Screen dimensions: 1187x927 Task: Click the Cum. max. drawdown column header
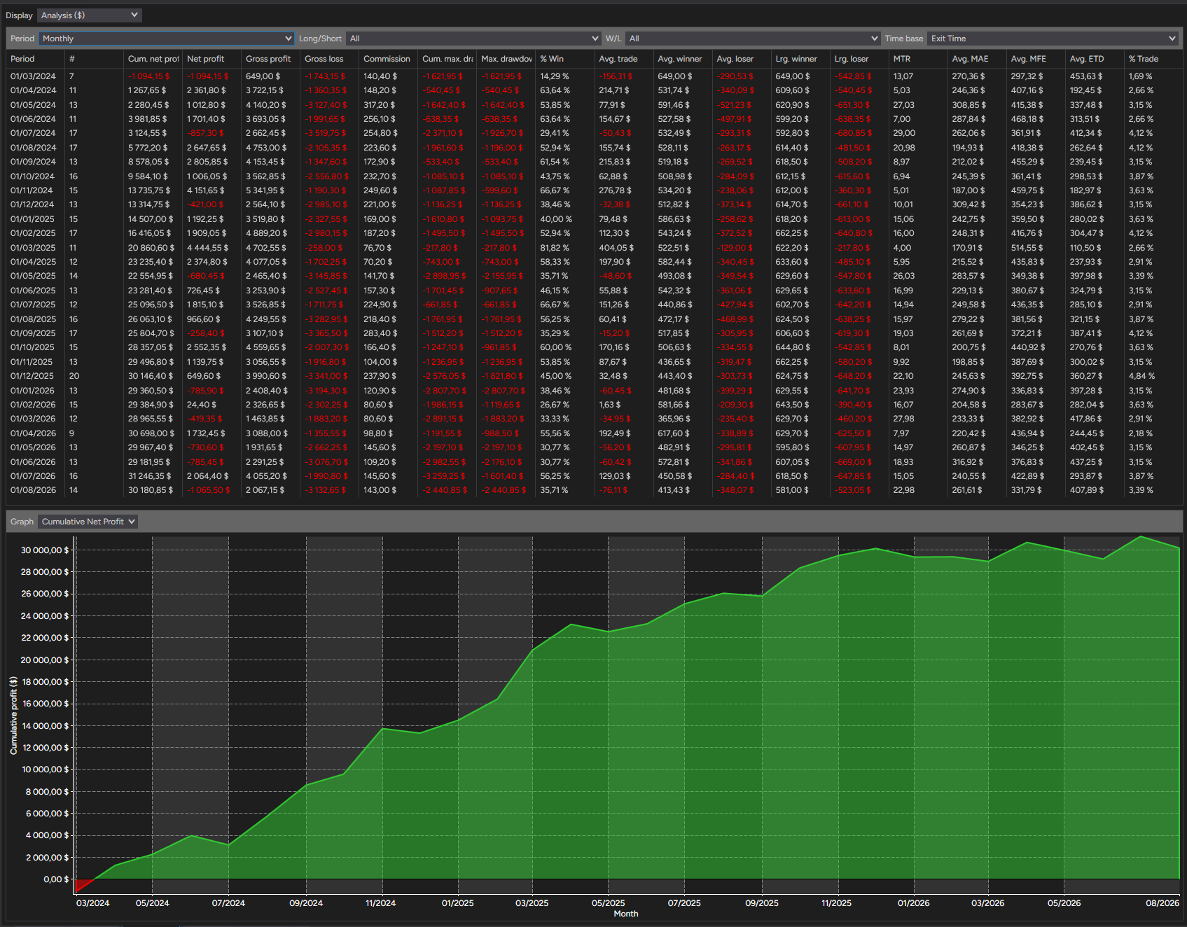coord(447,59)
